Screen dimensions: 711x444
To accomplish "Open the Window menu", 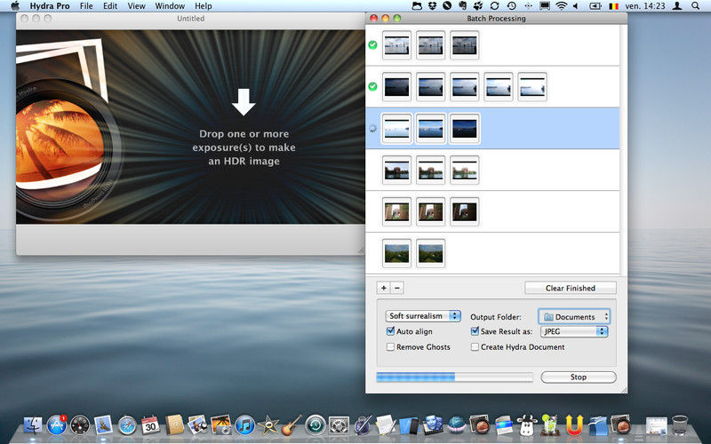I will pos(170,6).
